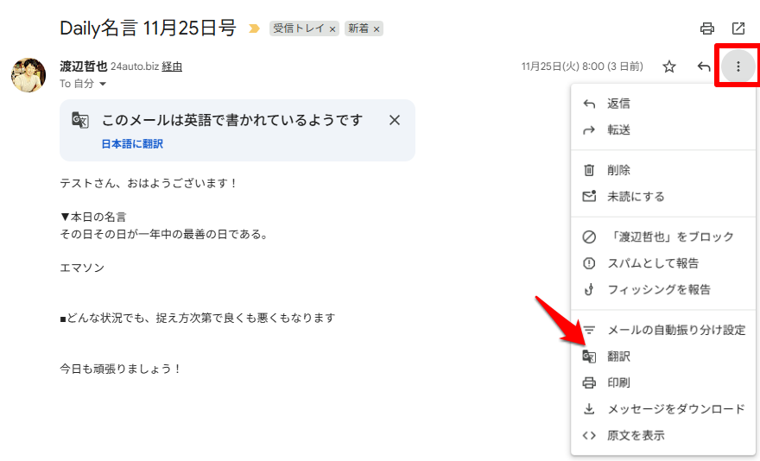Viewport: 760px width, 461px height.
Task: Expand the 'To 自分' recipient details
Action: 103,85
